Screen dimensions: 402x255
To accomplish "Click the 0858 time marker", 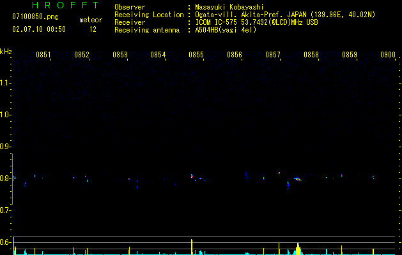I will tap(311, 55).
